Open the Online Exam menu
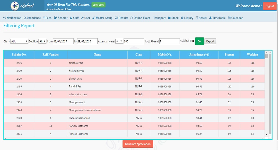The image size is (278, 150). (140, 18)
